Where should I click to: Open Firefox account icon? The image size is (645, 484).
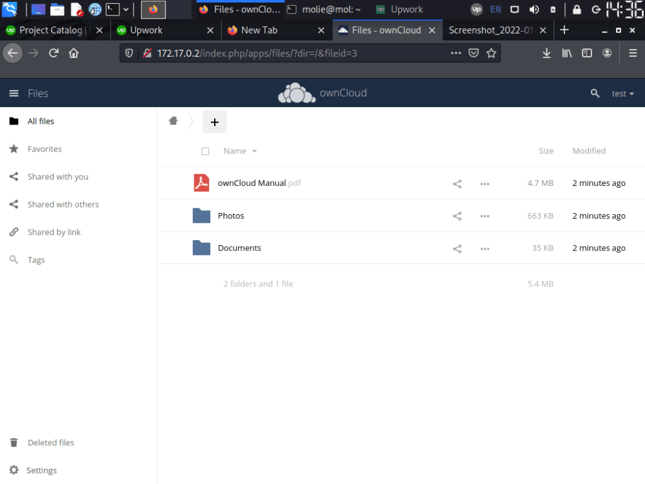[x=607, y=53]
